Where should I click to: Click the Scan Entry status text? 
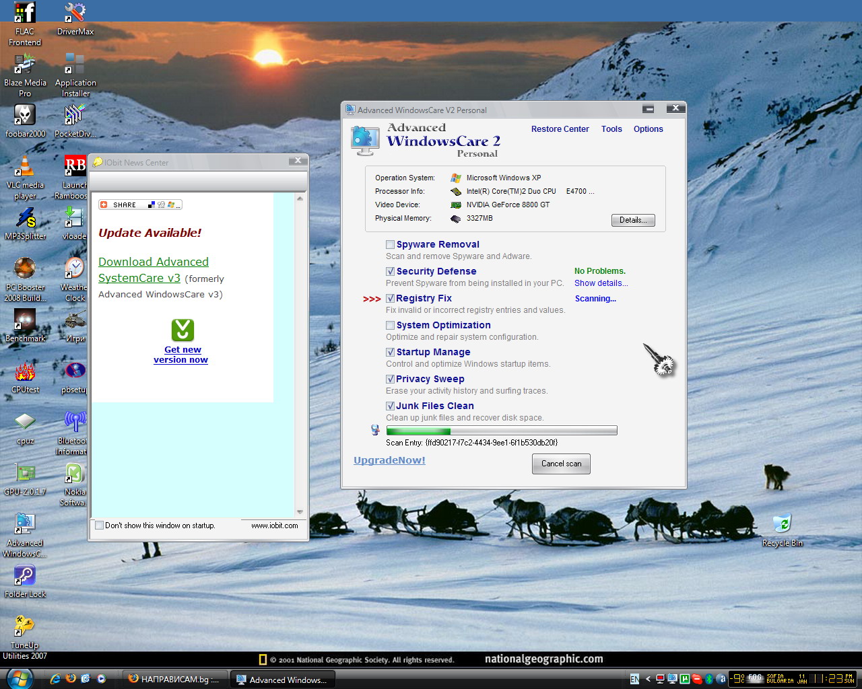point(471,443)
